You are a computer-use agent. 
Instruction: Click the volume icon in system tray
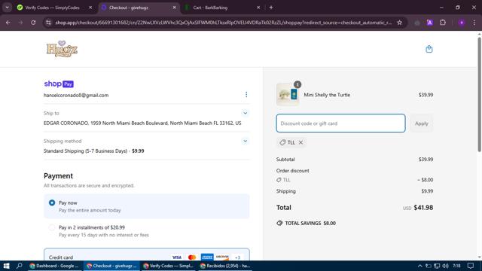pyautogui.click(x=445, y=266)
